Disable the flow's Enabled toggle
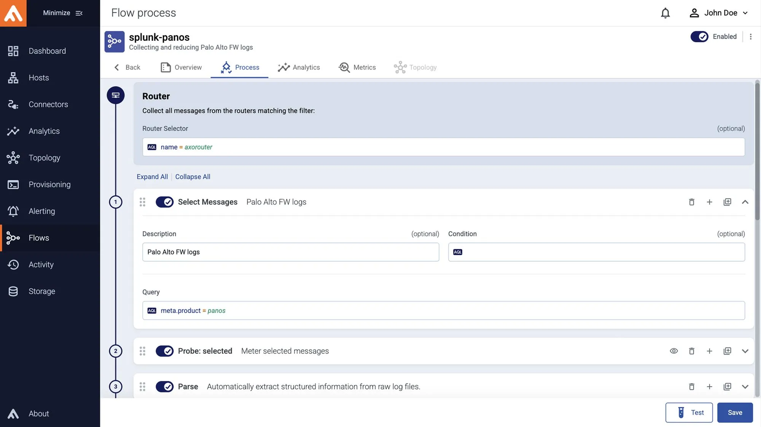 (x=699, y=36)
